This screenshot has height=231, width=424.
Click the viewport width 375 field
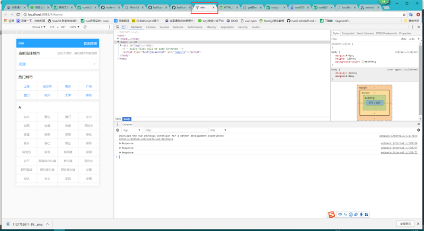pyautogui.click(x=52, y=27)
